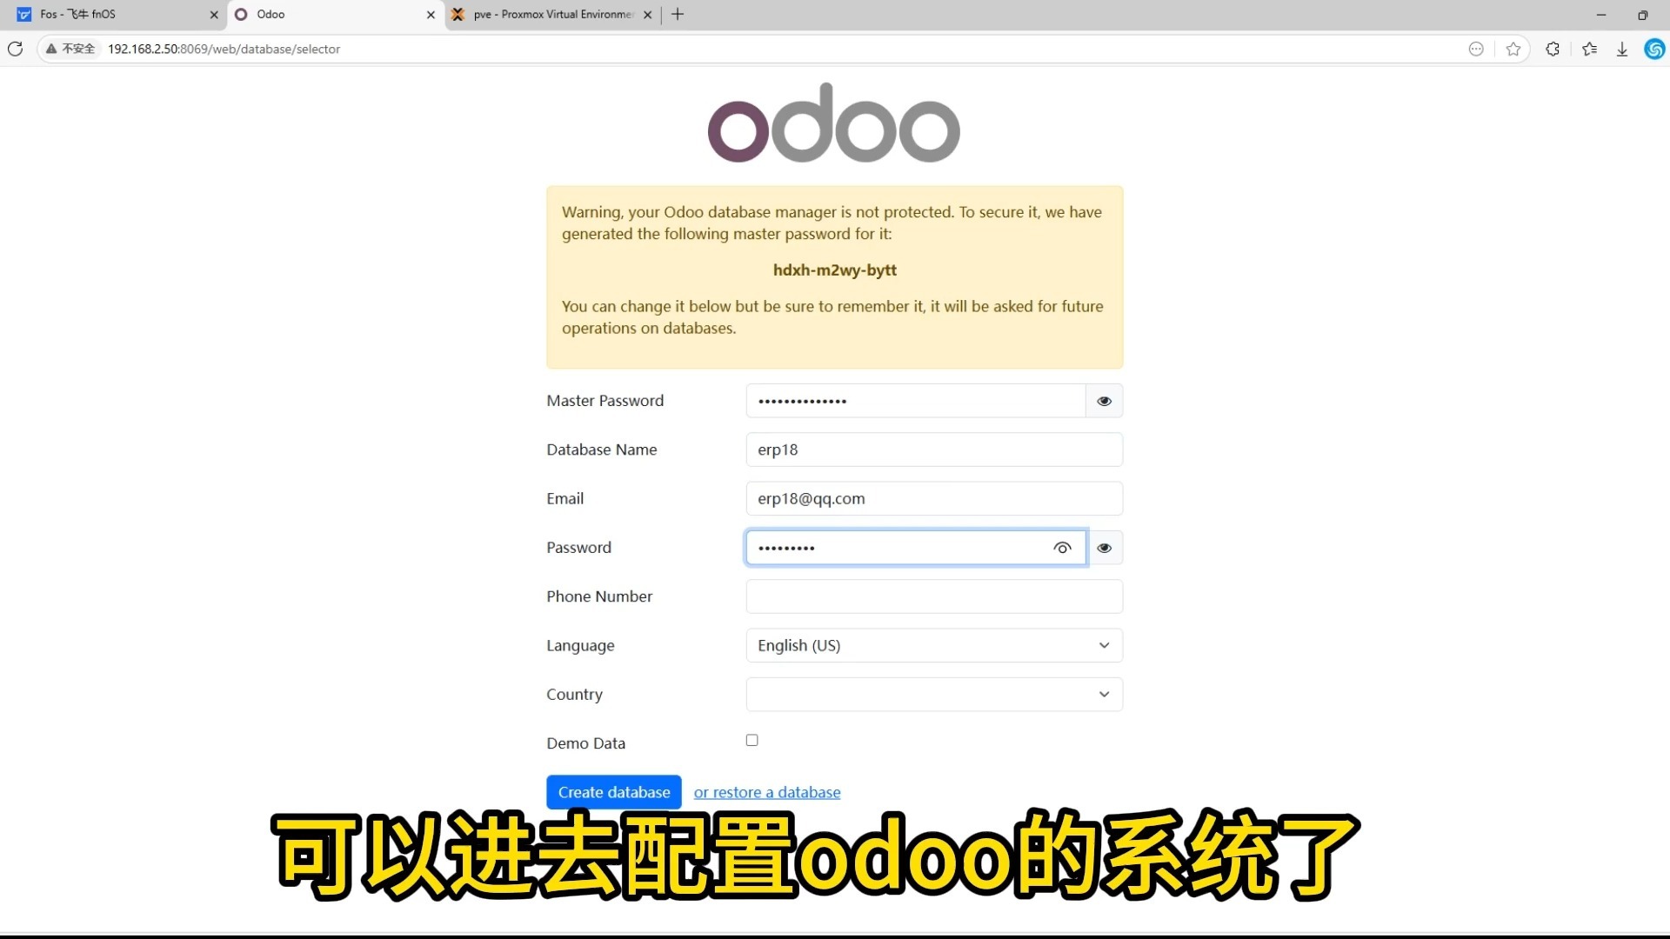
Task: Open the Edge Copilot sidebar icon
Action: (1654, 49)
